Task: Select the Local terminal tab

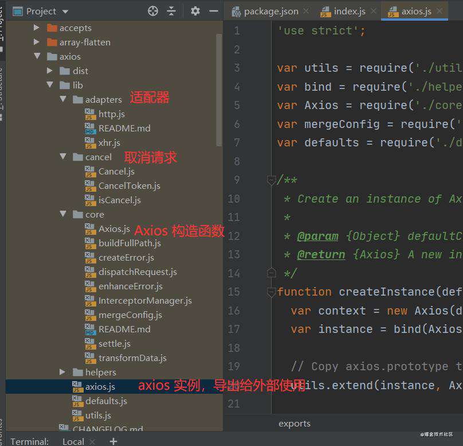Action: tap(73, 441)
